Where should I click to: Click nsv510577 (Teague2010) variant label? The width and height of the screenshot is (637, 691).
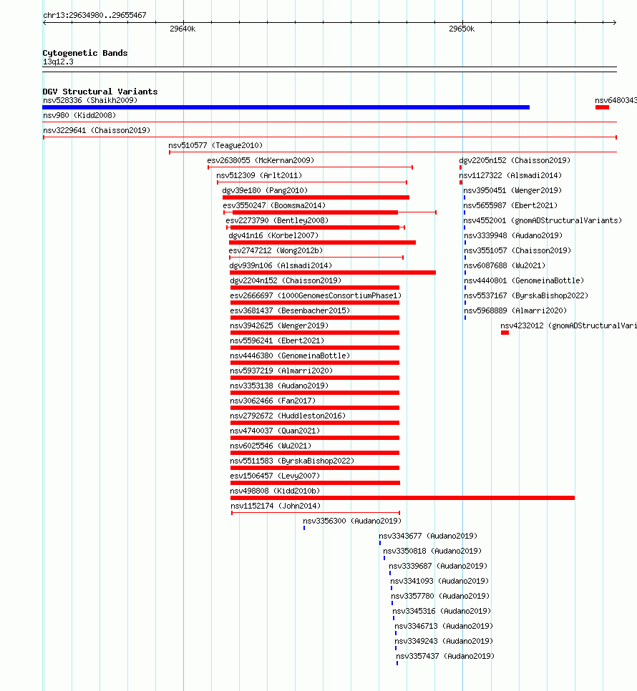[215, 145]
